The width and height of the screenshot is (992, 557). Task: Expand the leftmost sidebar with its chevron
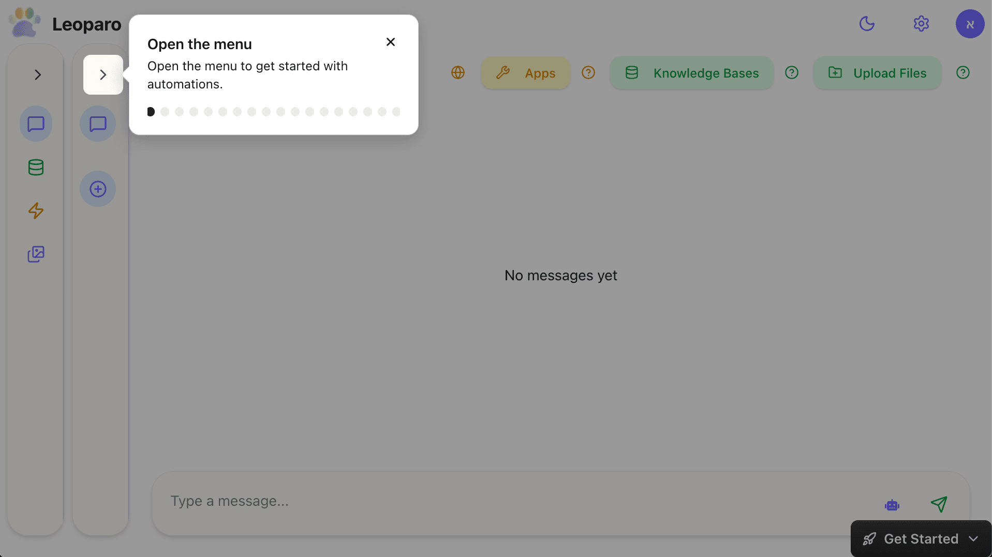(x=38, y=74)
